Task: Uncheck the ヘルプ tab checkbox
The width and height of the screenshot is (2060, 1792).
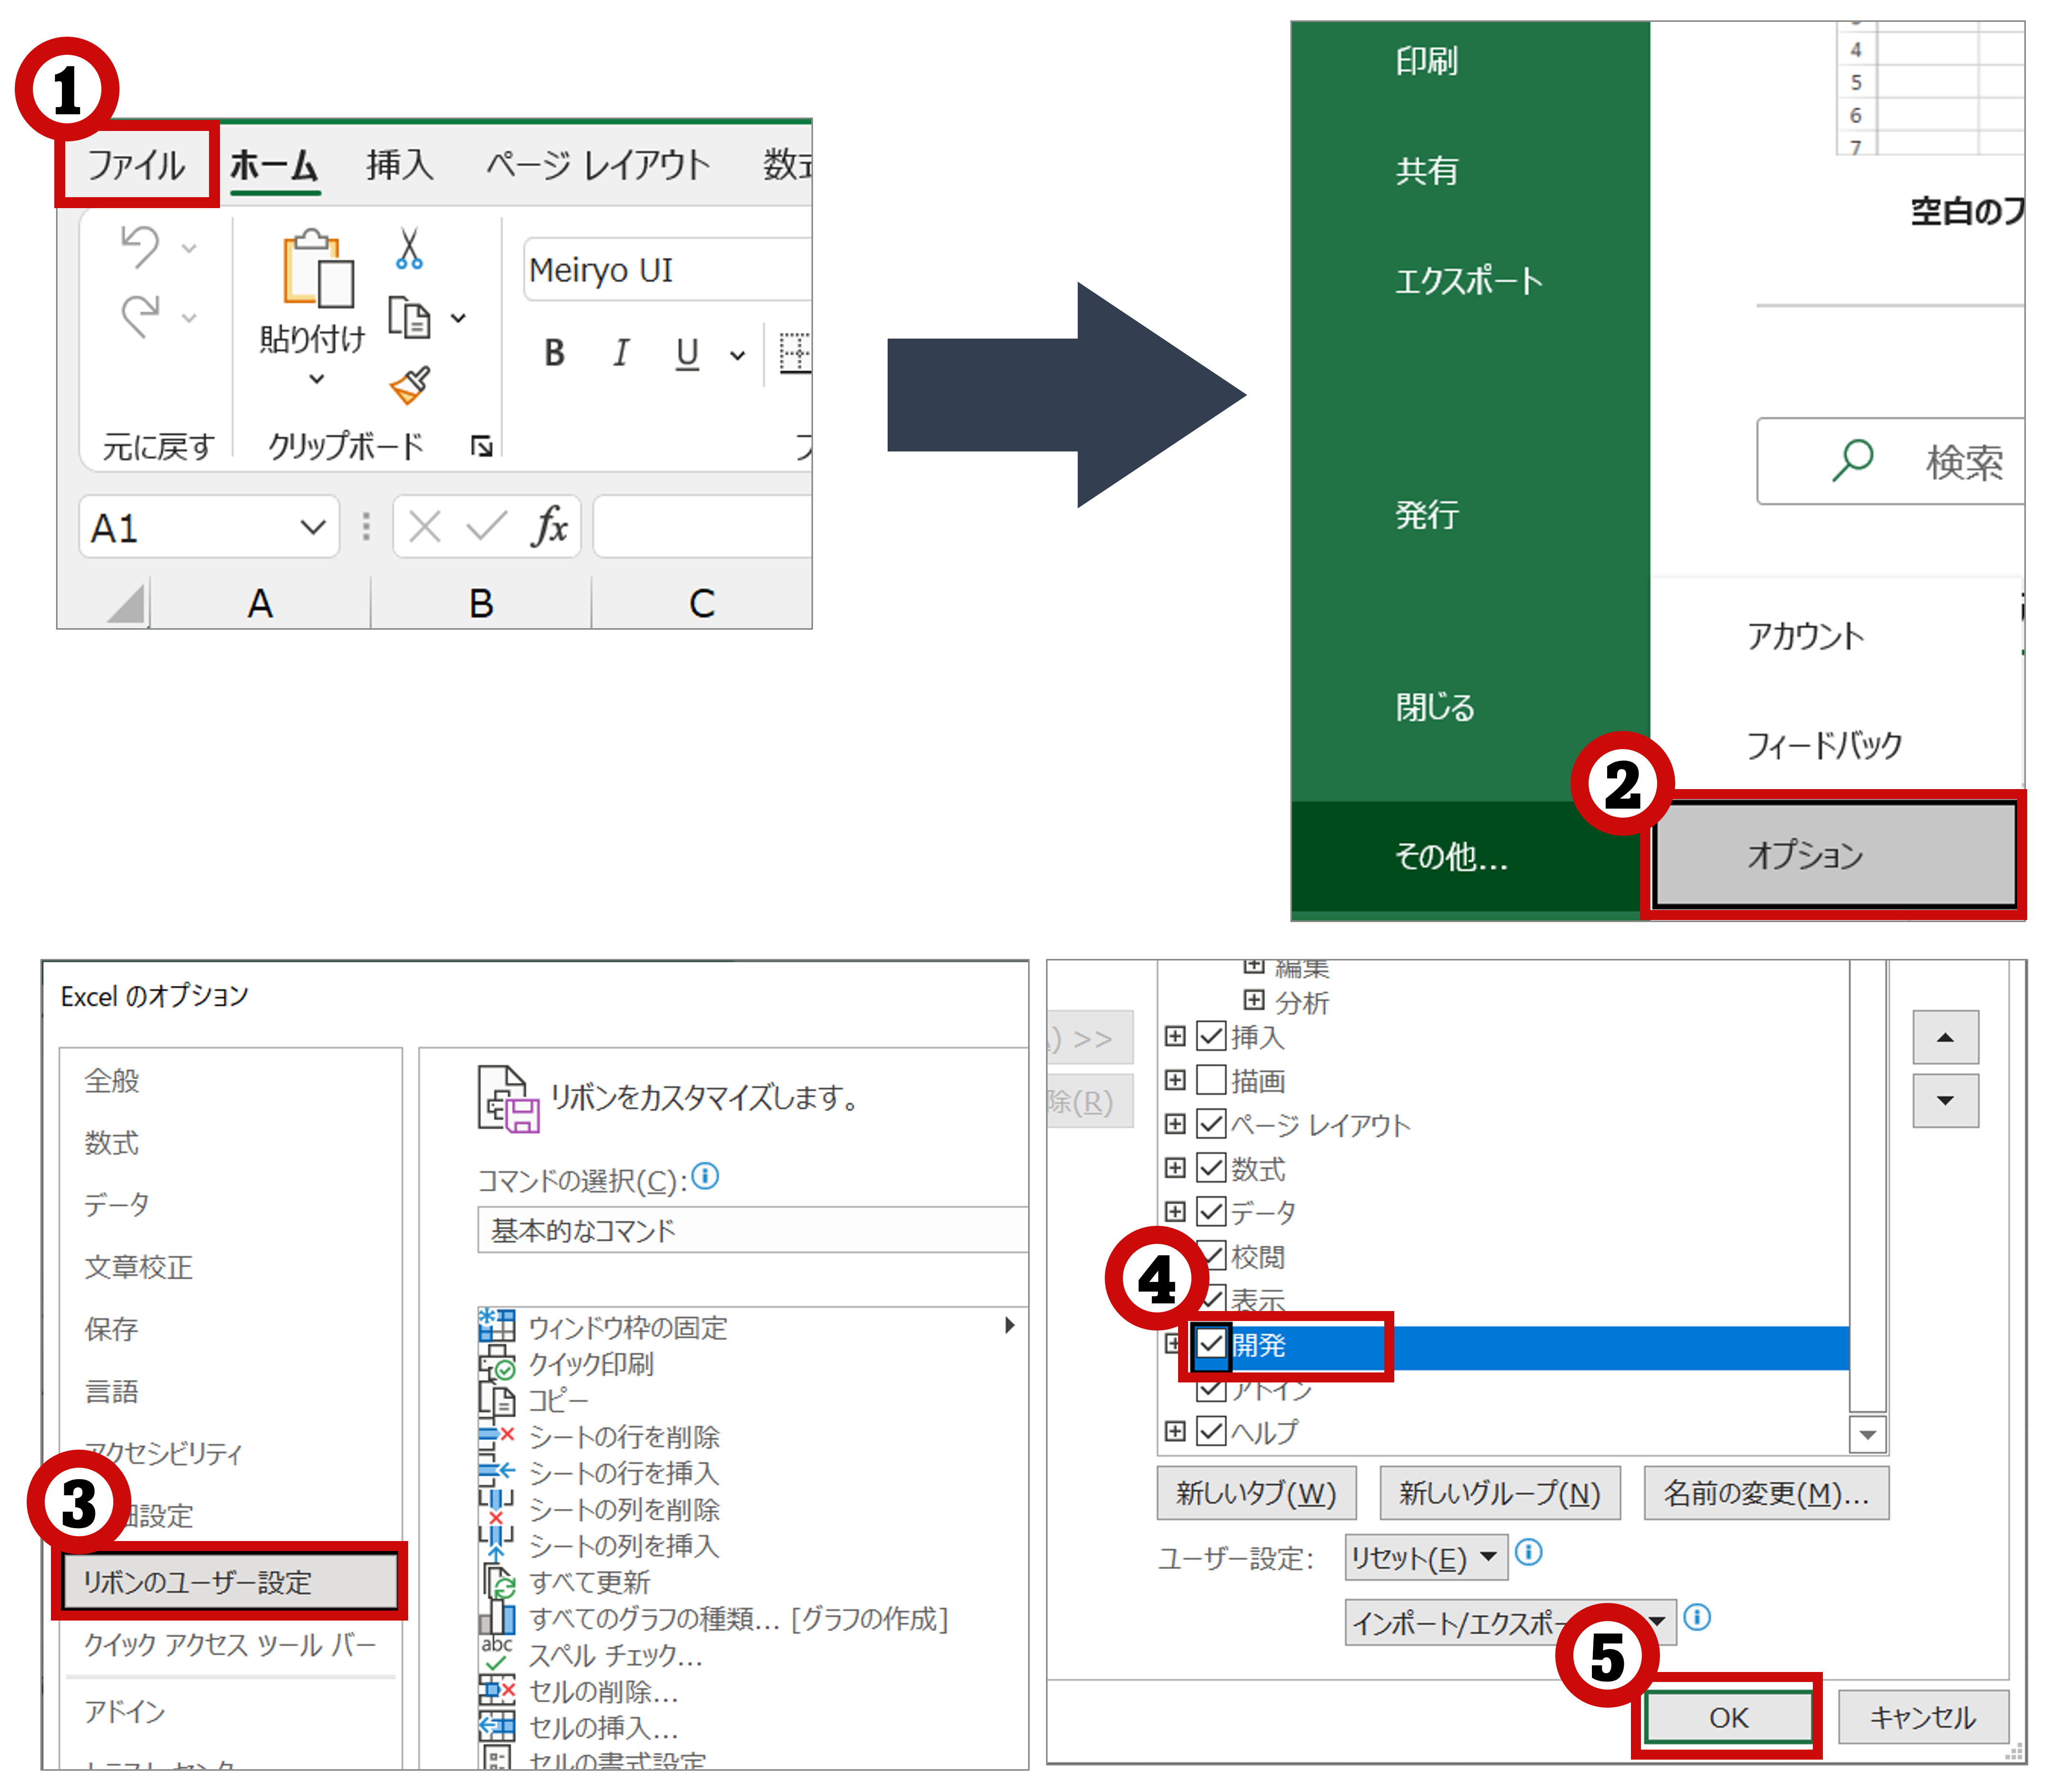Action: [1211, 1431]
